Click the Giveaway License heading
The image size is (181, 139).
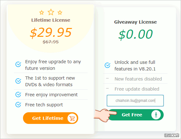click(x=135, y=22)
